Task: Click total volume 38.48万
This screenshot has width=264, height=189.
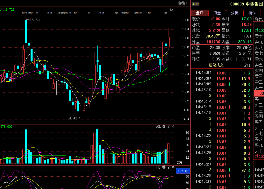Action: pyautogui.click(x=213, y=36)
